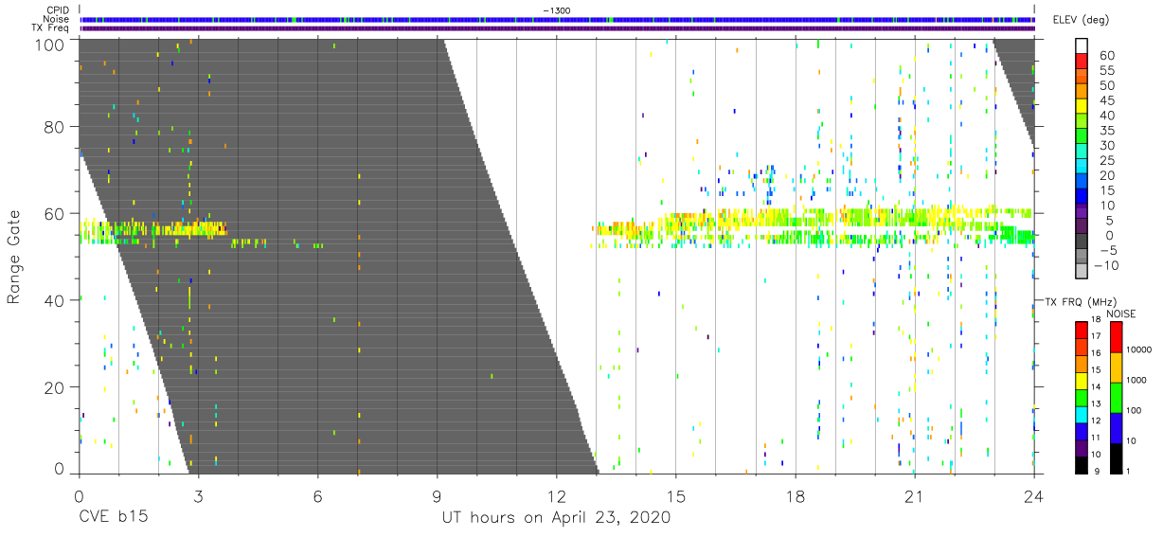The height and width of the screenshot is (537, 1163).
Task: Pick the red top NOISE legend swatch
Action: pos(1118,337)
